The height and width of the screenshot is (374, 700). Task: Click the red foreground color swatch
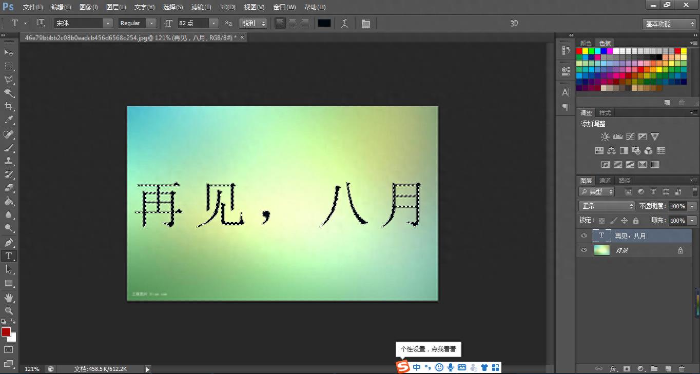click(x=6, y=332)
